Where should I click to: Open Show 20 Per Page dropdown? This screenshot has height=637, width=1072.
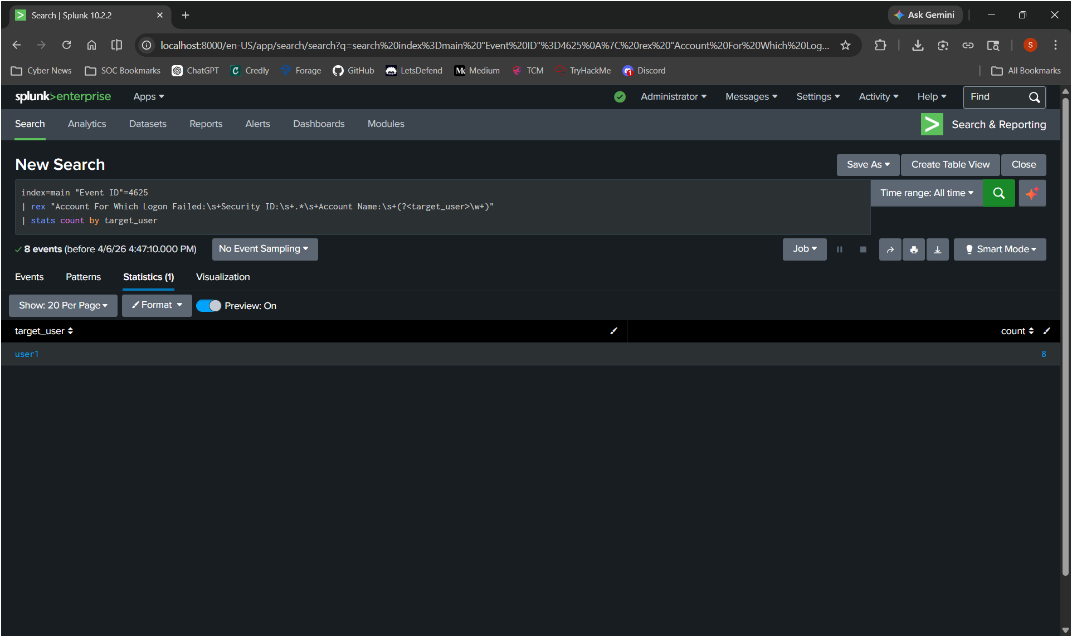(63, 306)
